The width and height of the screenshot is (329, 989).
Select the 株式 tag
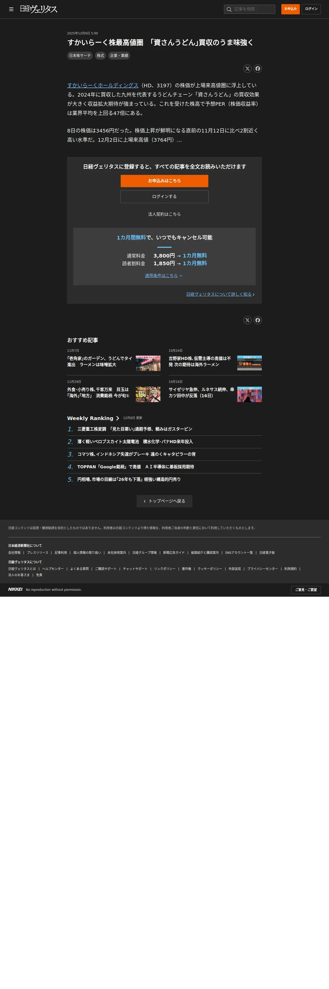coord(100,56)
